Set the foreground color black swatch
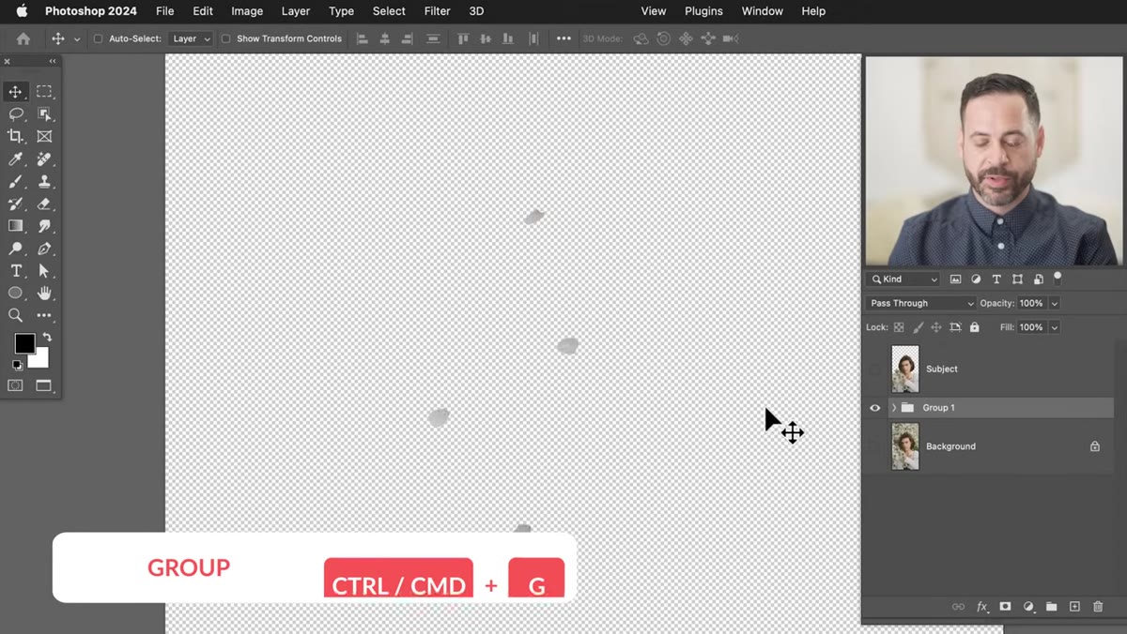This screenshot has height=634, width=1127. [24, 343]
